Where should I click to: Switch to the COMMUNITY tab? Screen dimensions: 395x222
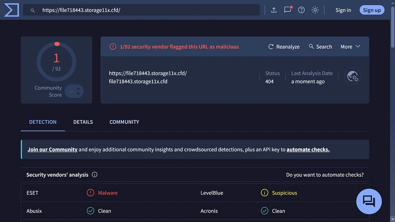tap(124, 122)
